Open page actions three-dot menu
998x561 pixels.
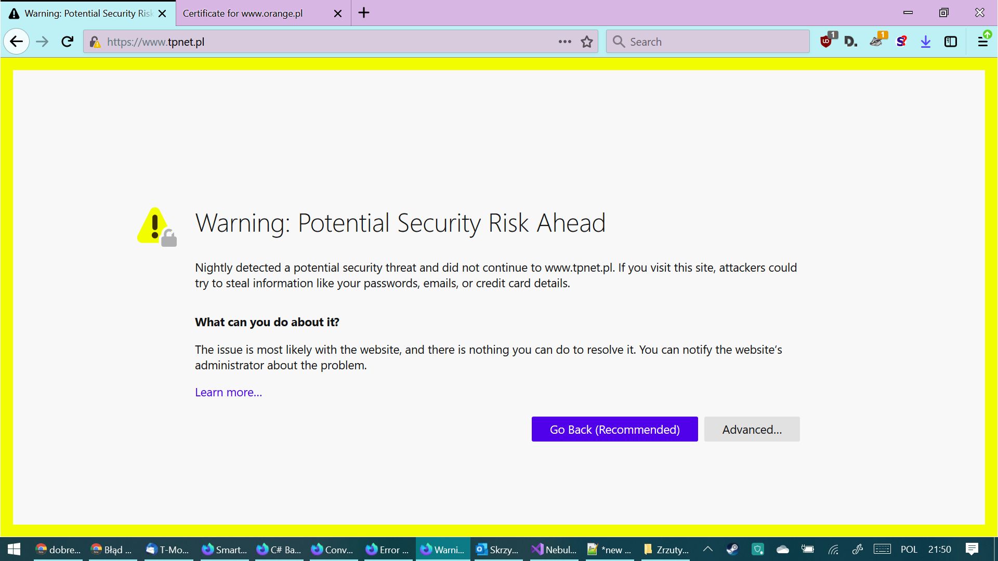(x=564, y=42)
